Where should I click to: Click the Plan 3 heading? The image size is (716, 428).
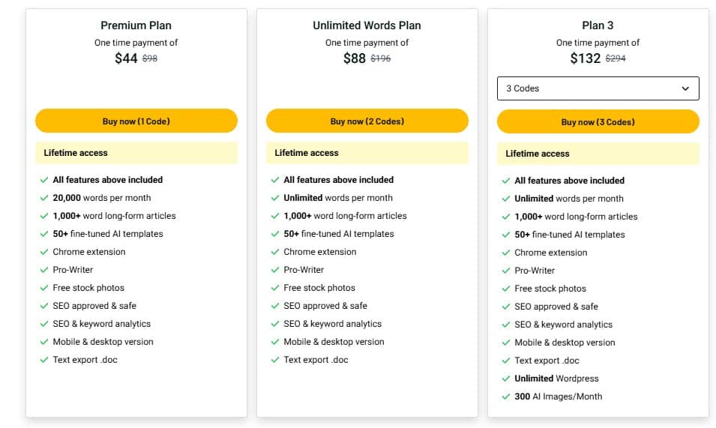598,25
